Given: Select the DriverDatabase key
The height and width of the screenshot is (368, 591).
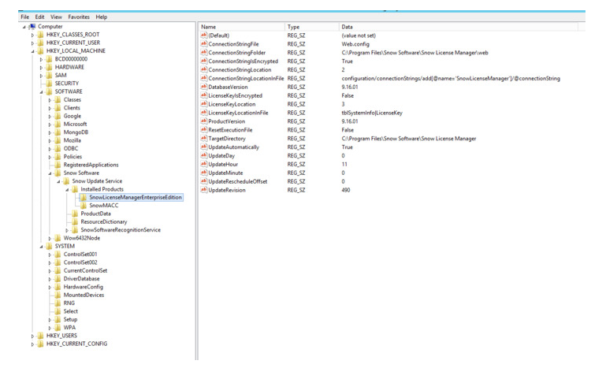Looking at the screenshot, I should [81, 279].
